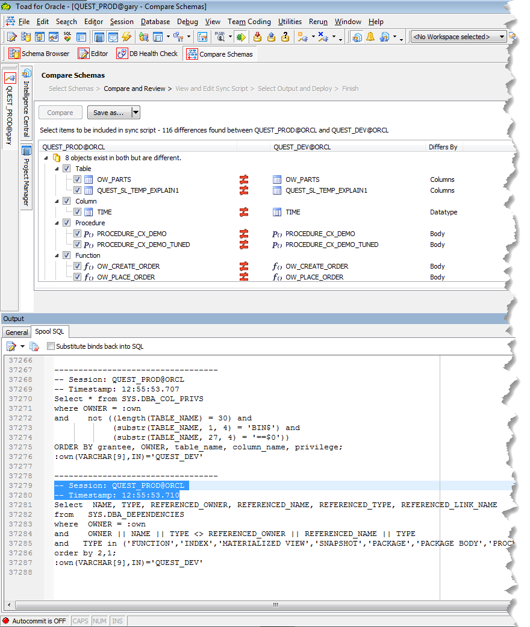Toggle Substitute binds back into SQL
530x627 pixels.
pyautogui.click(x=51, y=346)
